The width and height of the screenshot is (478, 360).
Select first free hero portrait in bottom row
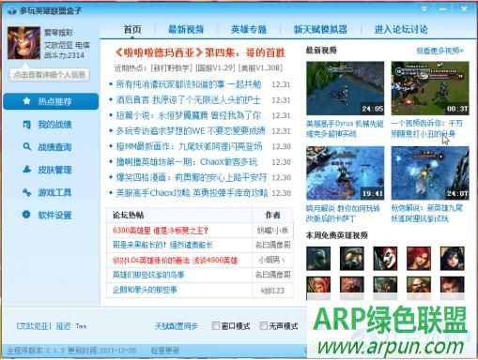tap(318, 288)
